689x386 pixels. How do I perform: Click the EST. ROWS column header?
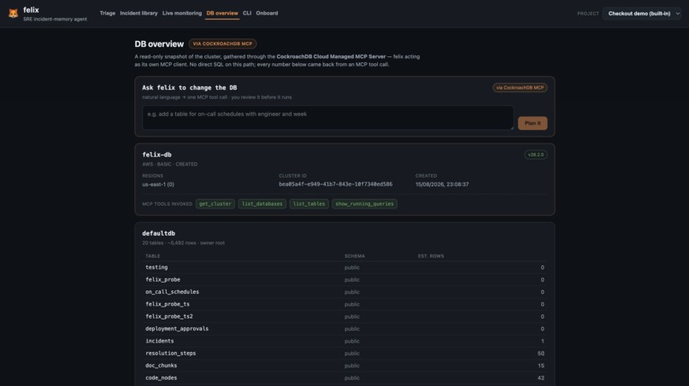tap(431, 256)
